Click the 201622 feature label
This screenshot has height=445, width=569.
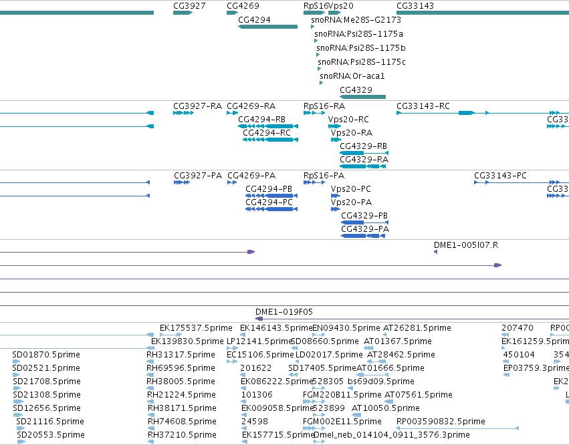[x=255, y=367]
